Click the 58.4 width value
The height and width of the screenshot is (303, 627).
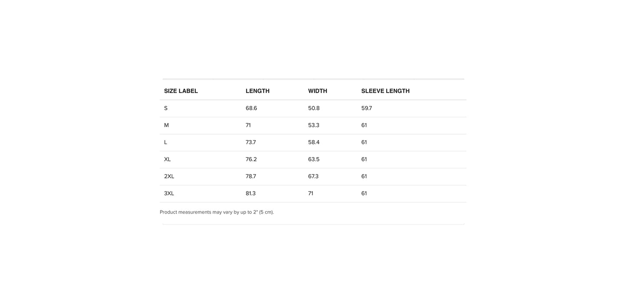[314, 142]
